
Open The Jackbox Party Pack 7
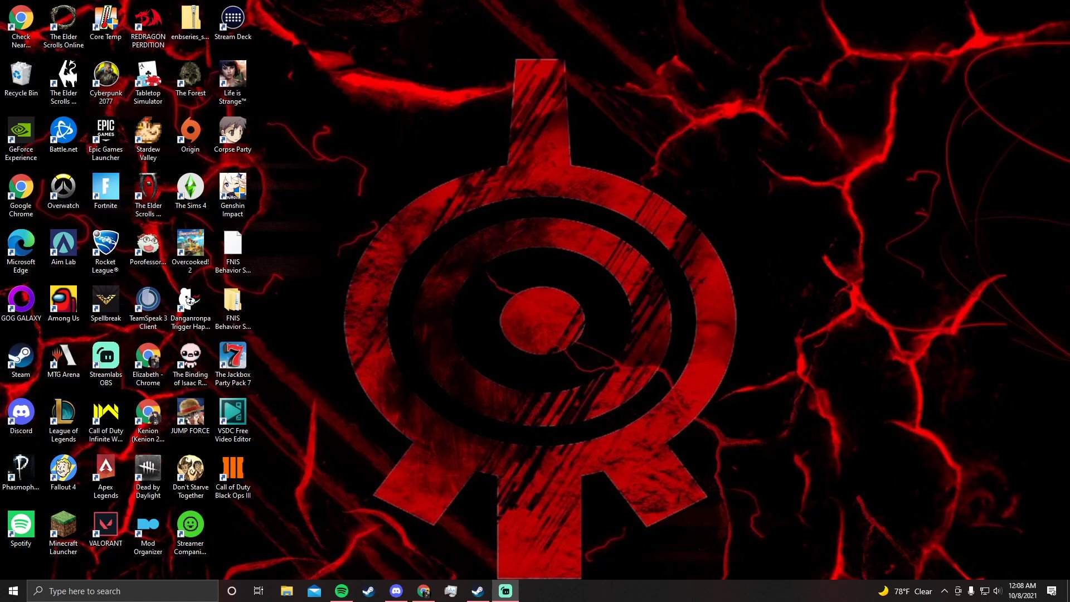[233, 365]
